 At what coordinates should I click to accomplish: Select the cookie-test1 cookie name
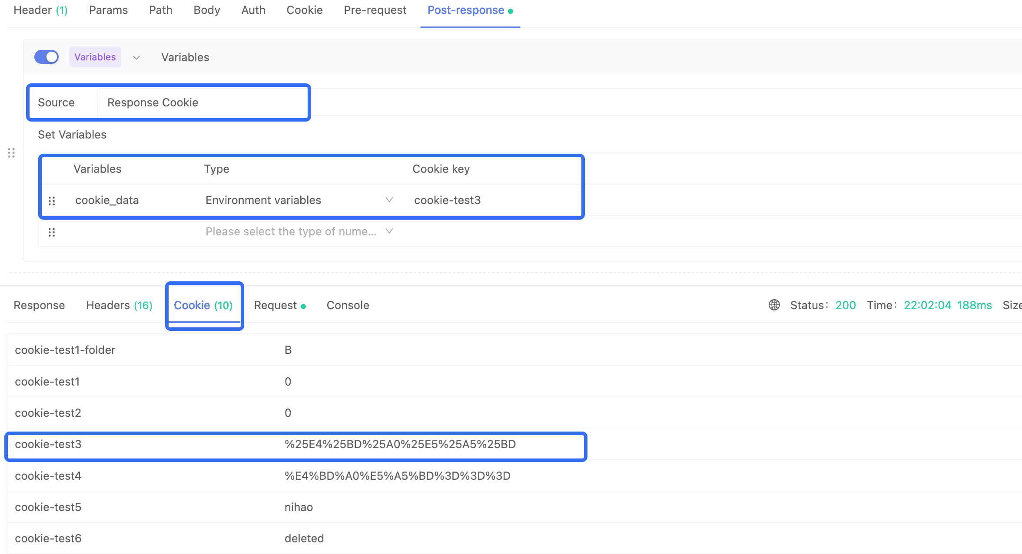pyautogui.click(x=47, y=382)
